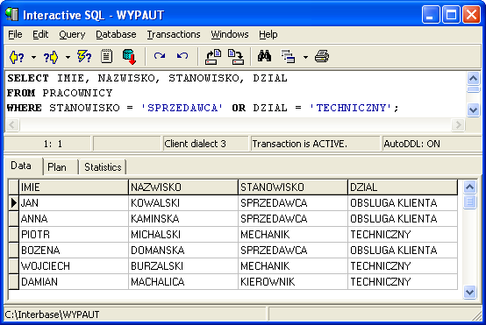Click the Previous Query toolbar icon

tap(17, 57)
